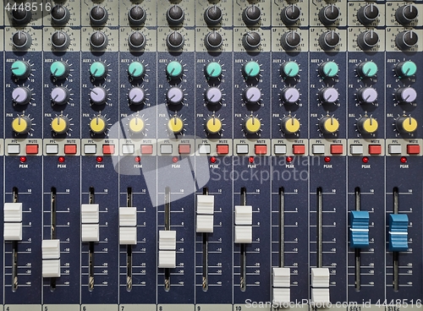Select the yellow PAN knob on channel 6
Image resolution: width=423 pixels, height=311 pixels.
click(98, 125)
